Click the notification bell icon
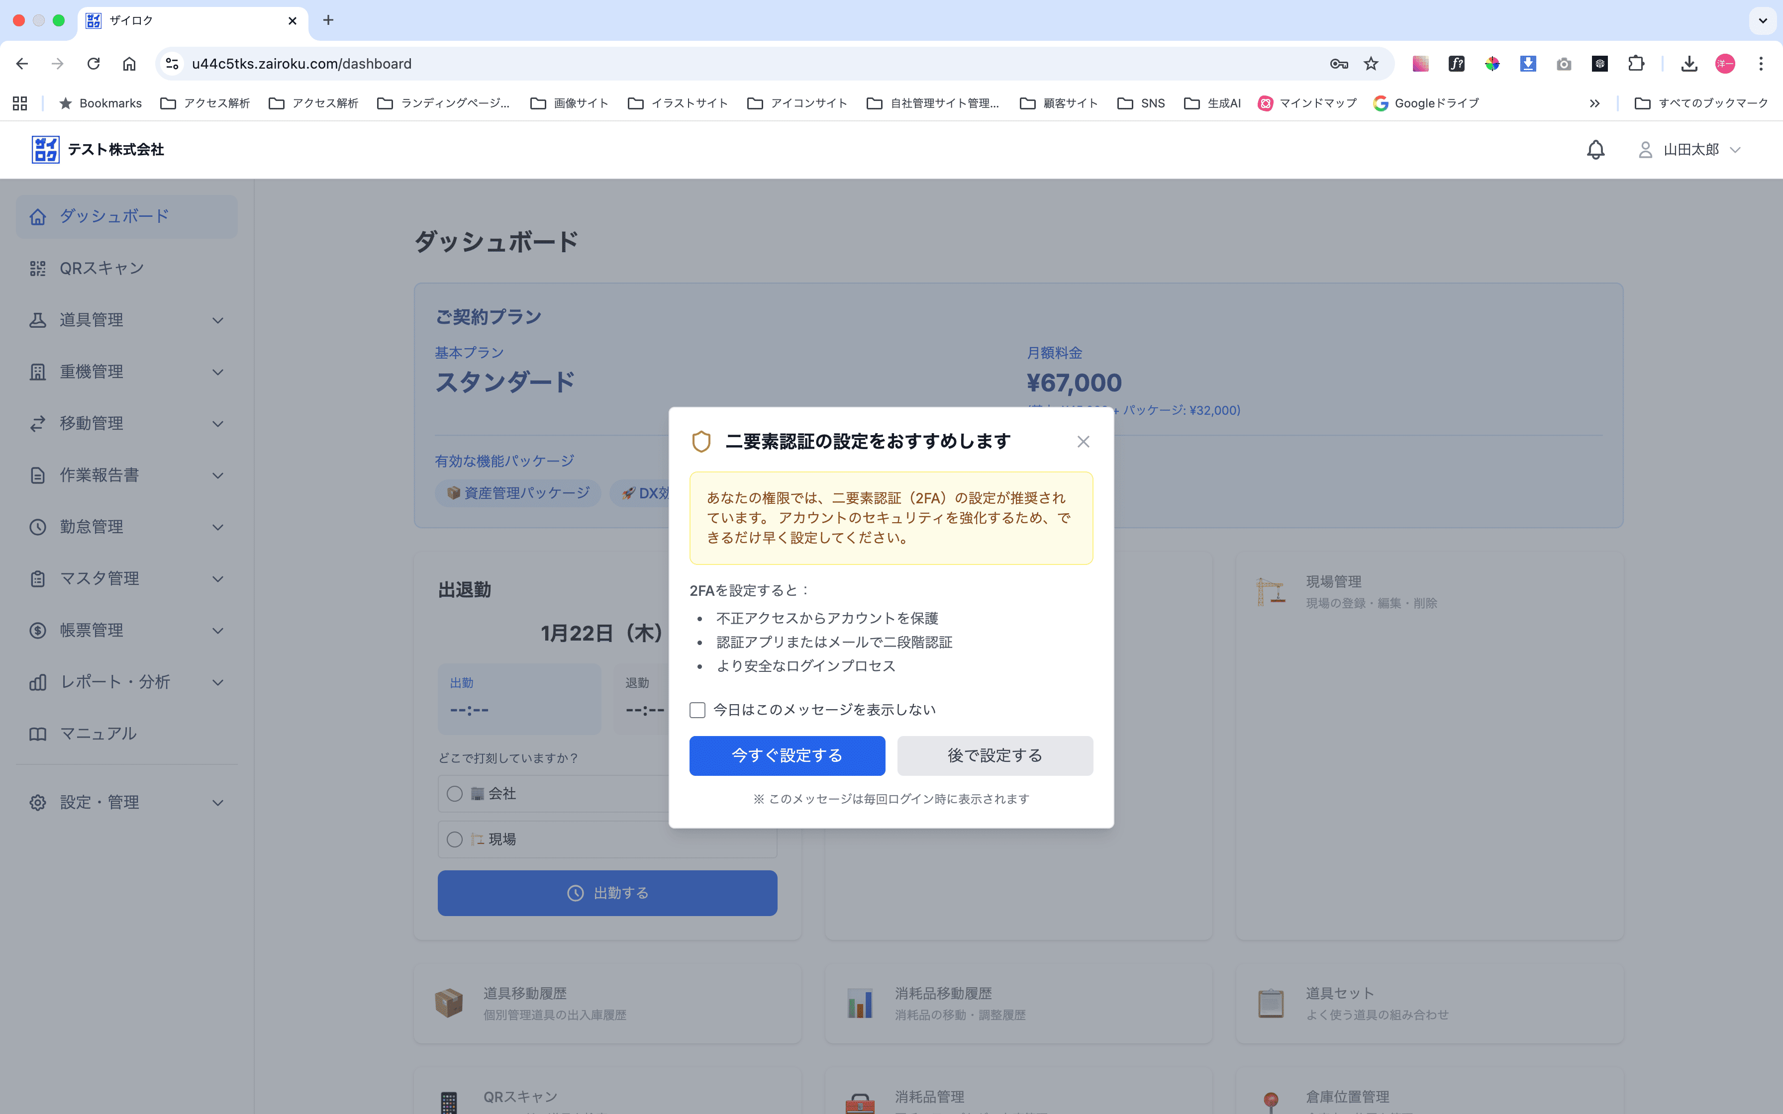The width and height of the screenshot is (1783, 1114). pyautogui.click(x=1595, y=150)
